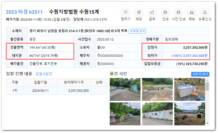Click the 최저가 (100%) 3,257,302,500원 value
Viewport: 218px width, 133px height.
pos(190,56)
